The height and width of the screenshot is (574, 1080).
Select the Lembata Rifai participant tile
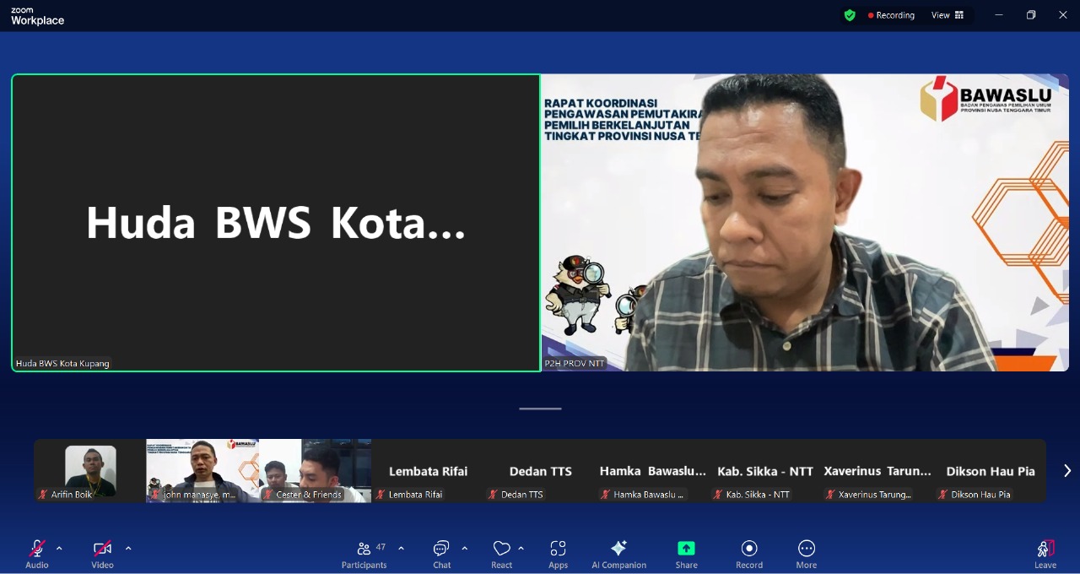(428, 471)
